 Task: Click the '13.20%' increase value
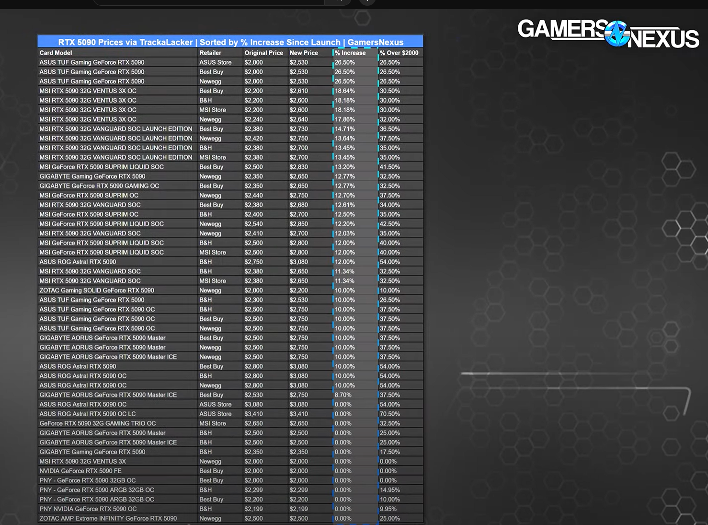pos(345,167)
